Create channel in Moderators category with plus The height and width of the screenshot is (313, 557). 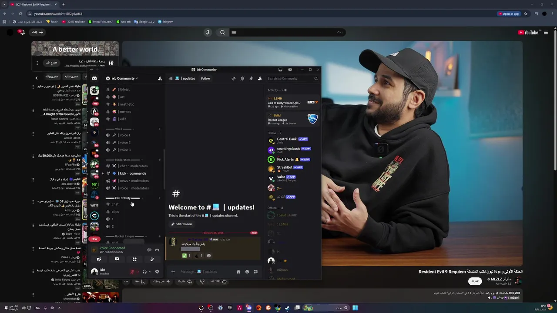coord(160,160)
